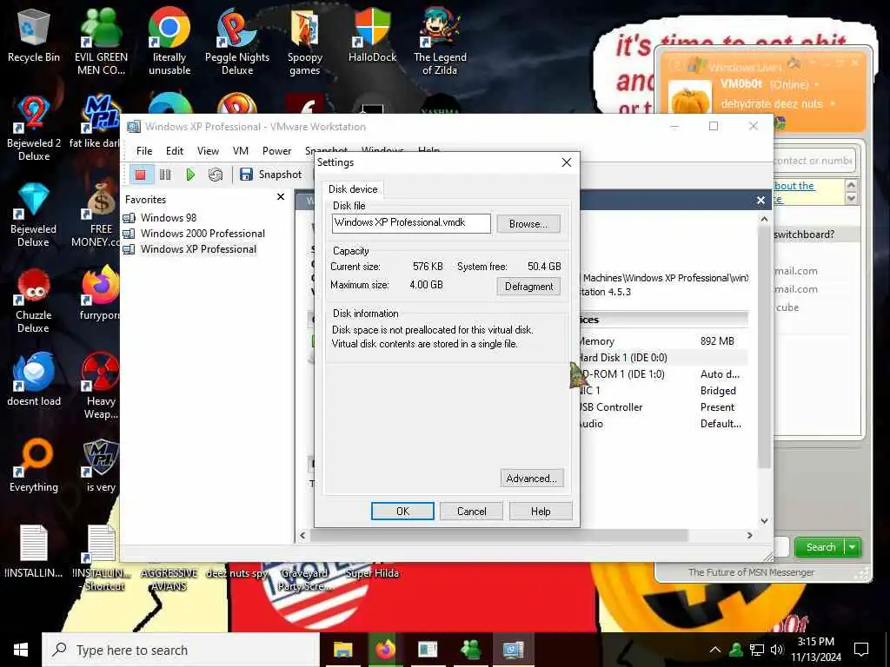Click the Messenger Search button
The width and height of the screenshot is (890, 667).
820,547
